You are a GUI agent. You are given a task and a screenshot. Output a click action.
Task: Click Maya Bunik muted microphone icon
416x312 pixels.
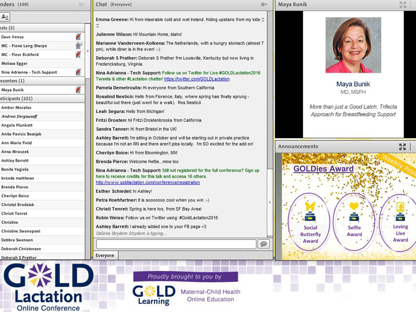pos(79,89)
